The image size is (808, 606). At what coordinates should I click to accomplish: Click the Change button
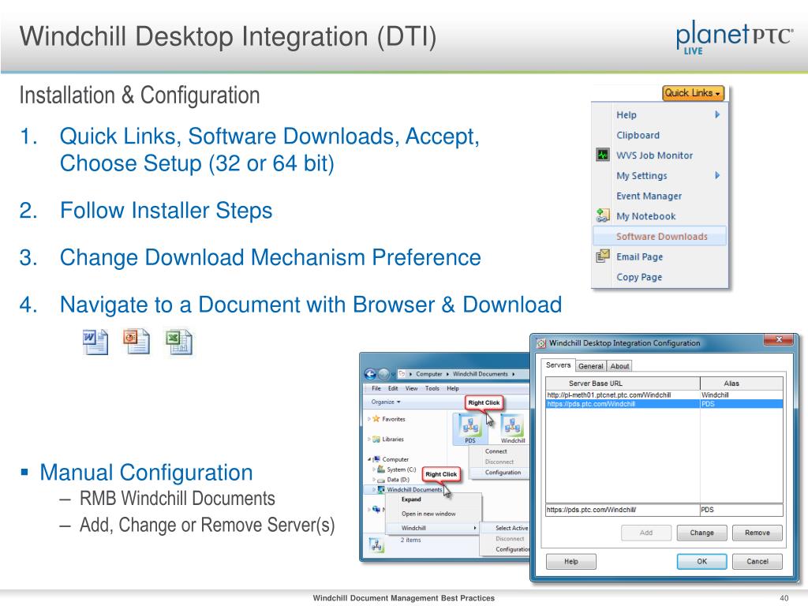pyautogui.click(x=701, y=533)
